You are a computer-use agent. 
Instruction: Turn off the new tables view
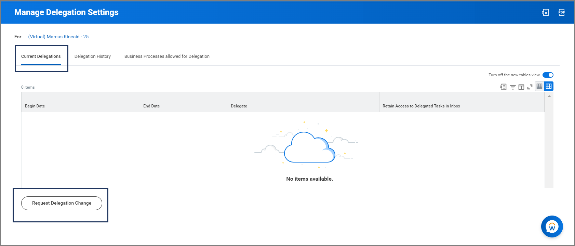[x=548, y=75]
